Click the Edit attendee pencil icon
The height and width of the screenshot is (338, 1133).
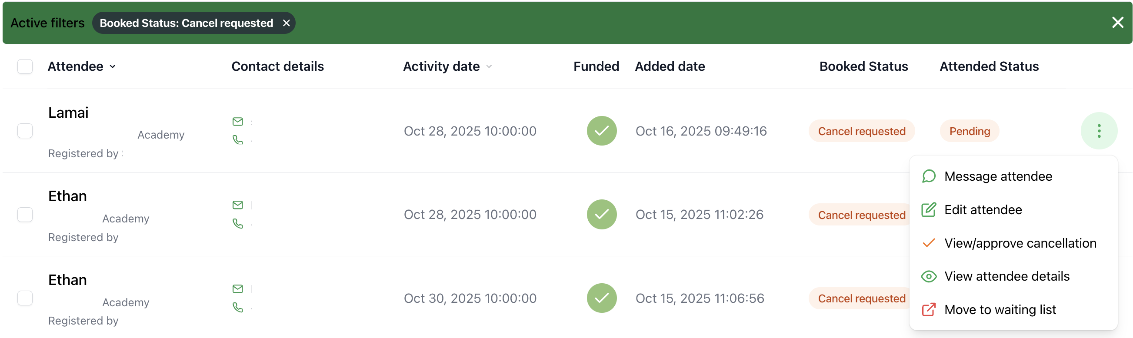coord(929,210)
